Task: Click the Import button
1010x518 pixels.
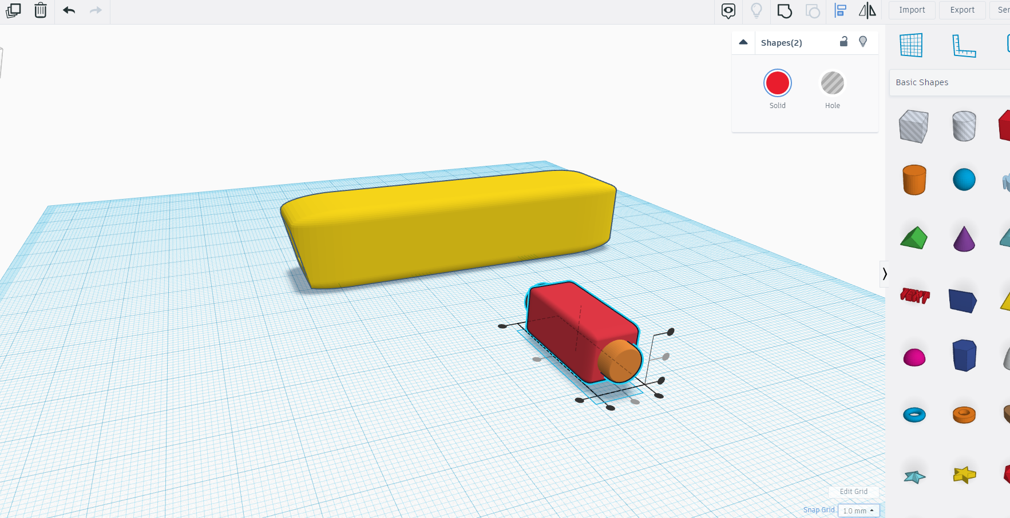Action: [x=912, y=10]
